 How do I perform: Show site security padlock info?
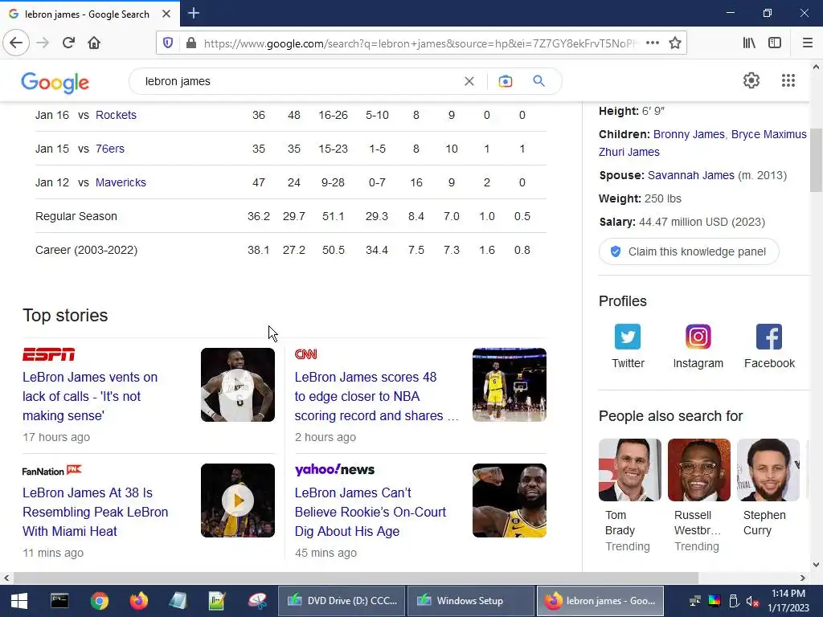pos(191,43)
